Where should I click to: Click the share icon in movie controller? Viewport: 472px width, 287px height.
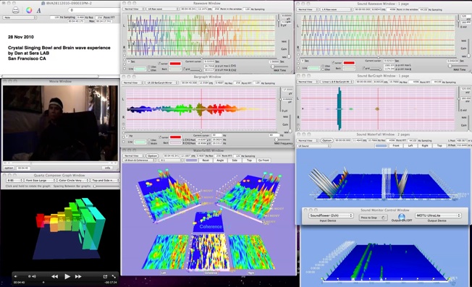(105, 276)
